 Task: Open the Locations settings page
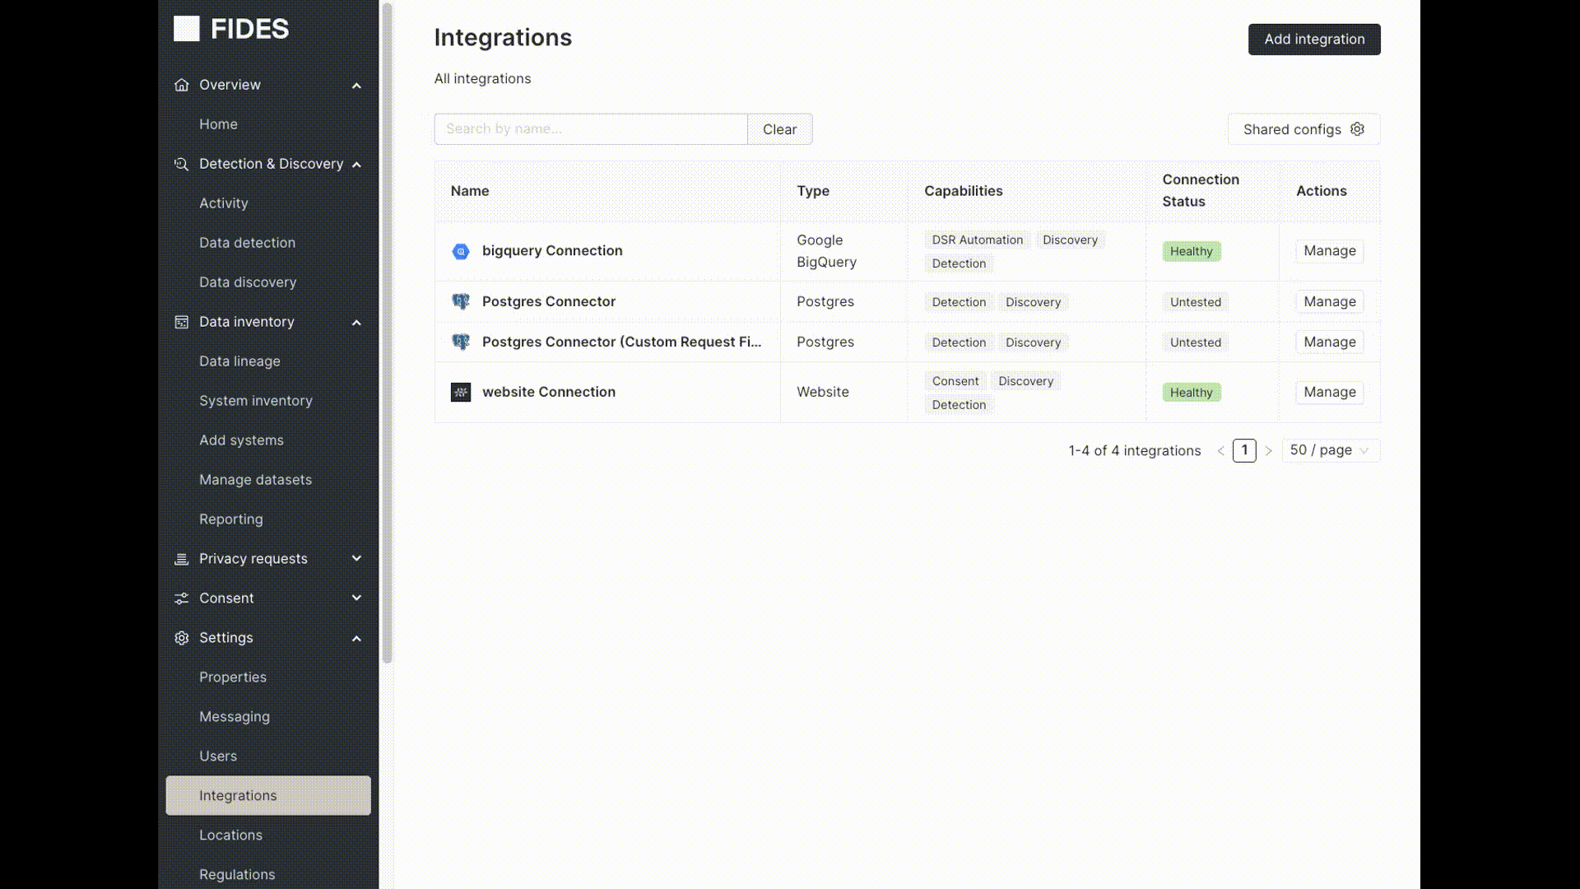pos(230,835)
